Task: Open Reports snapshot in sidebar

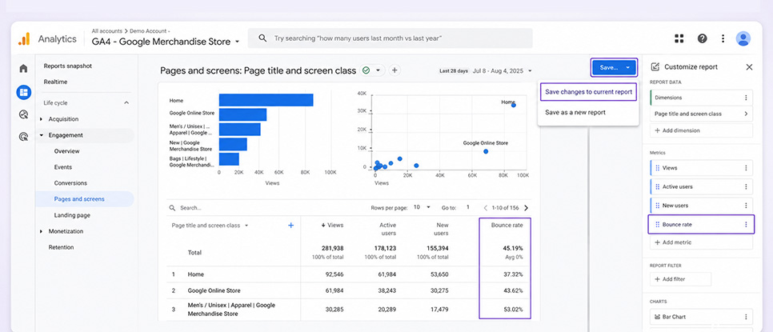Action: (x=67, y=66)
